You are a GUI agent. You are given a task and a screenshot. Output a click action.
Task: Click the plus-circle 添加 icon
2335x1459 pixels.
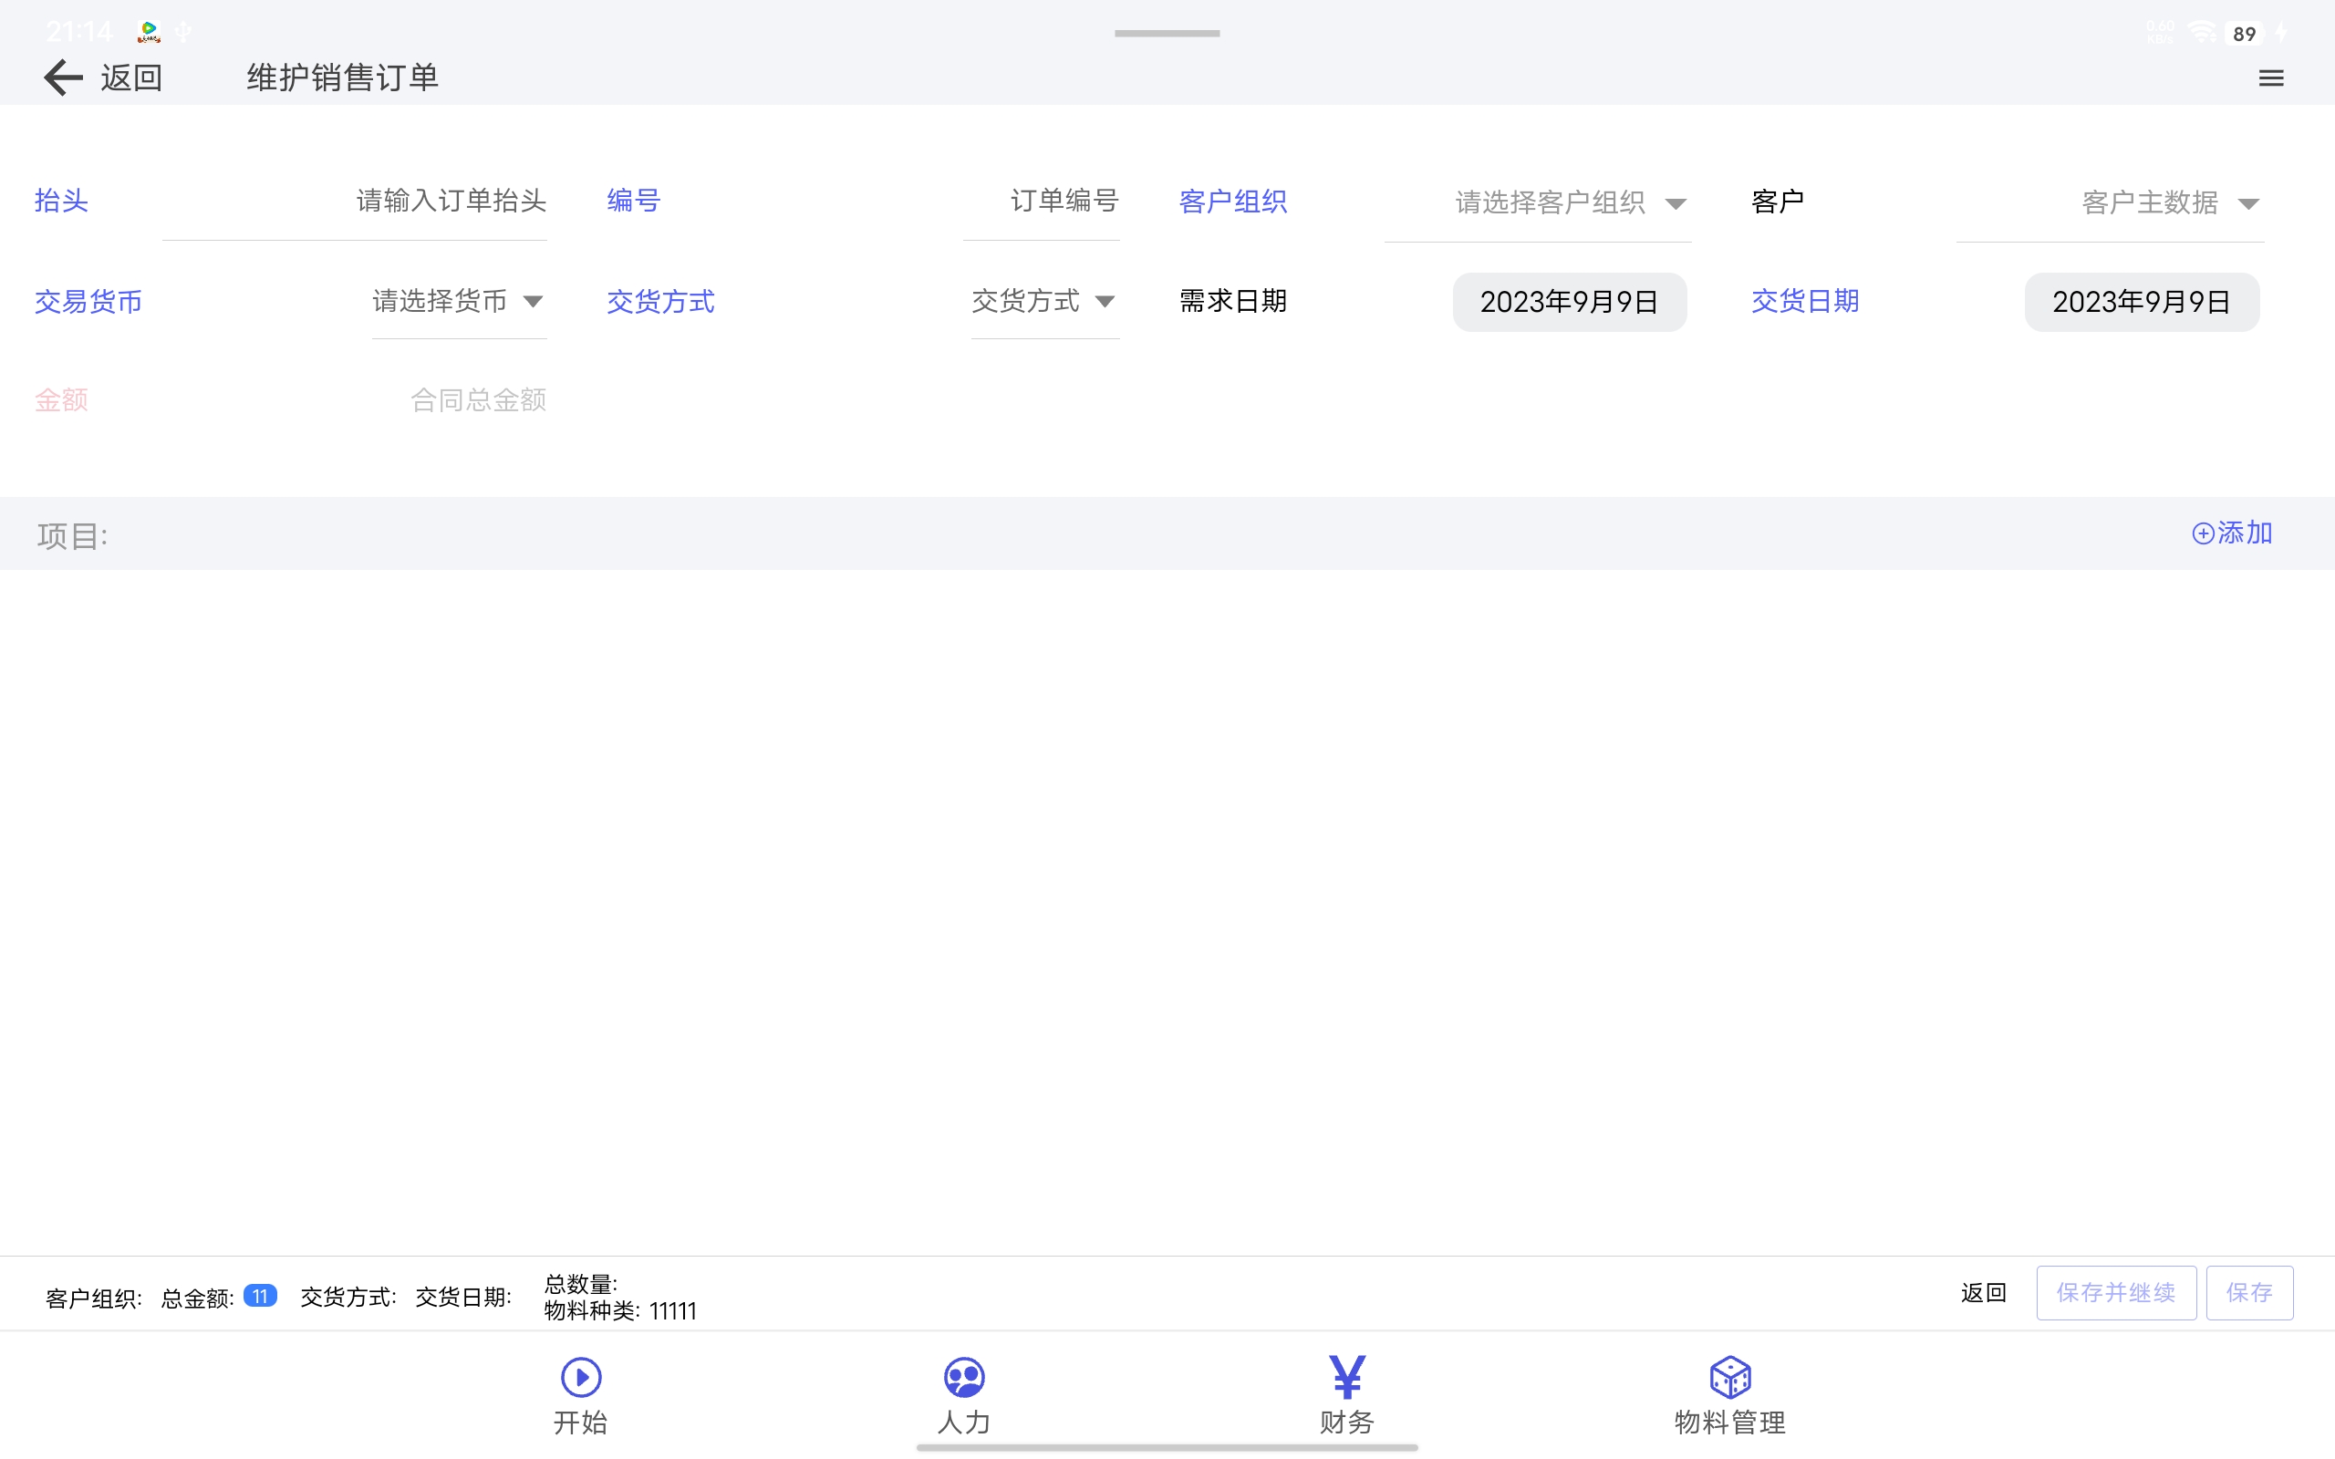point(2202,533)
